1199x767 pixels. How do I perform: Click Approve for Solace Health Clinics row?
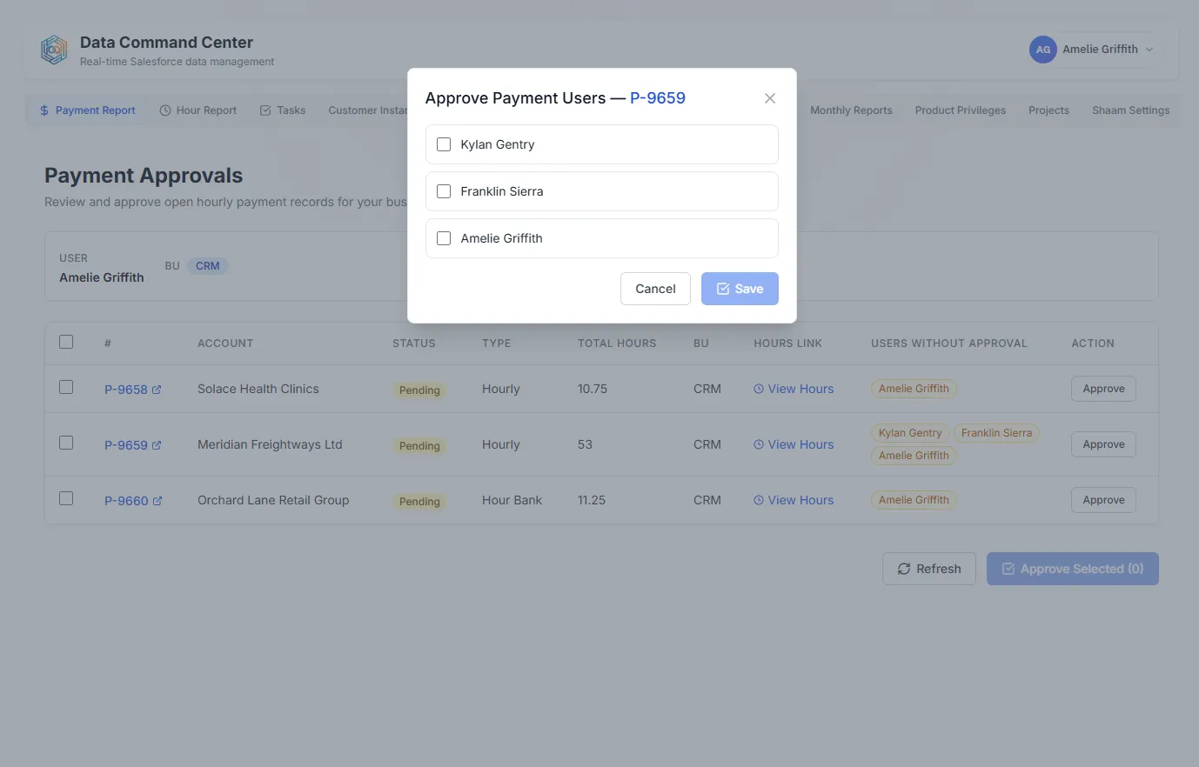point(1103,389)
